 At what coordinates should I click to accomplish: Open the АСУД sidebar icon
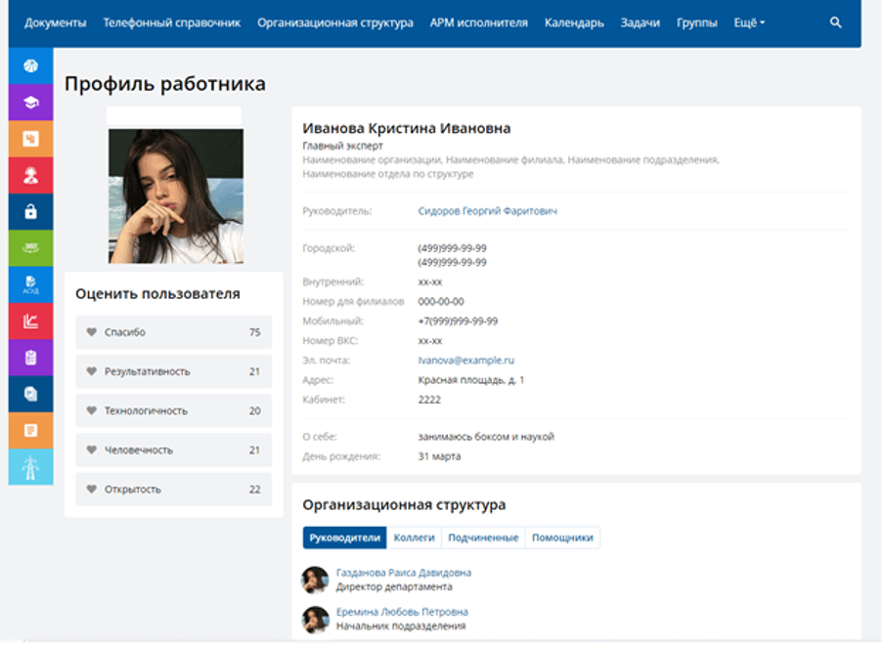pos(30,284)
